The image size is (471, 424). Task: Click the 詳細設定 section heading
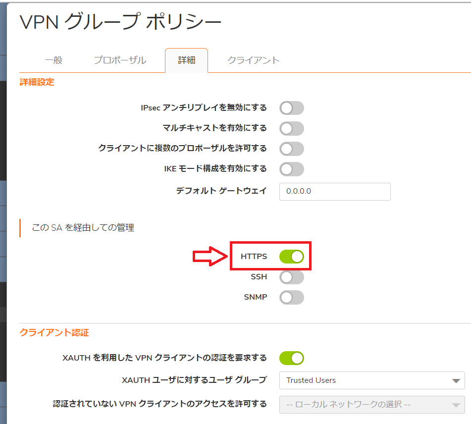pos(37,82)
